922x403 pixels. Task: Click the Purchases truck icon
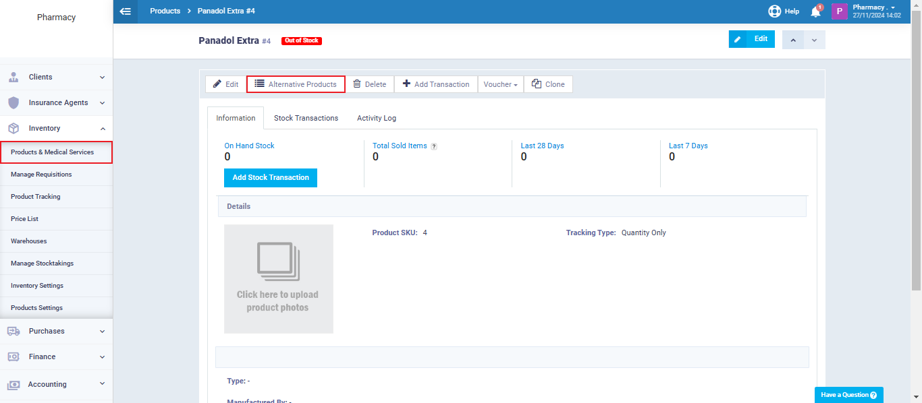[x=13, y=331]
